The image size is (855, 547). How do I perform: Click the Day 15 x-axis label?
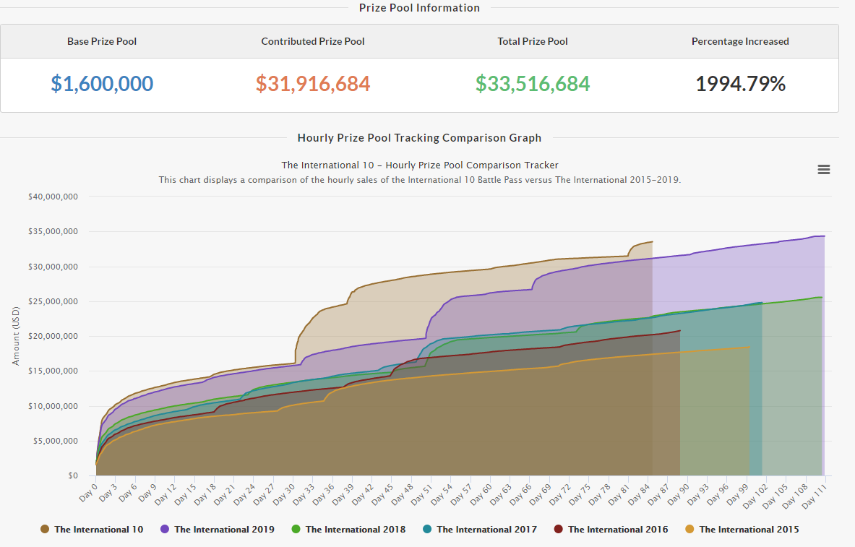tap(184, 494)
